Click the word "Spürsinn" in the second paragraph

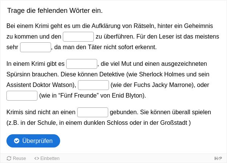pos(18,75)
